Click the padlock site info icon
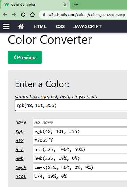This screenshot has width=127, height=187. click(44, 15)
